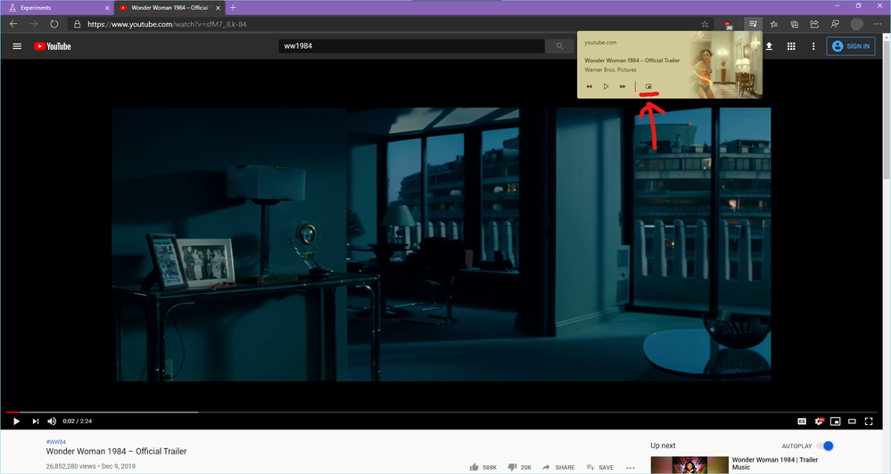
Task: Open the browser profile avatar
Action: [856, 24]
